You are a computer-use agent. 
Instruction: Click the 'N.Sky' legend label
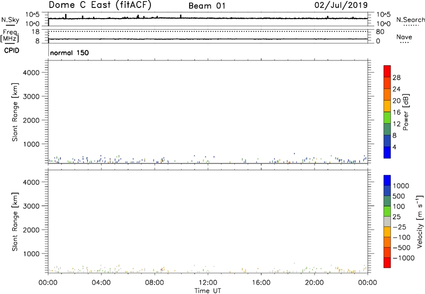coord(10,20)
